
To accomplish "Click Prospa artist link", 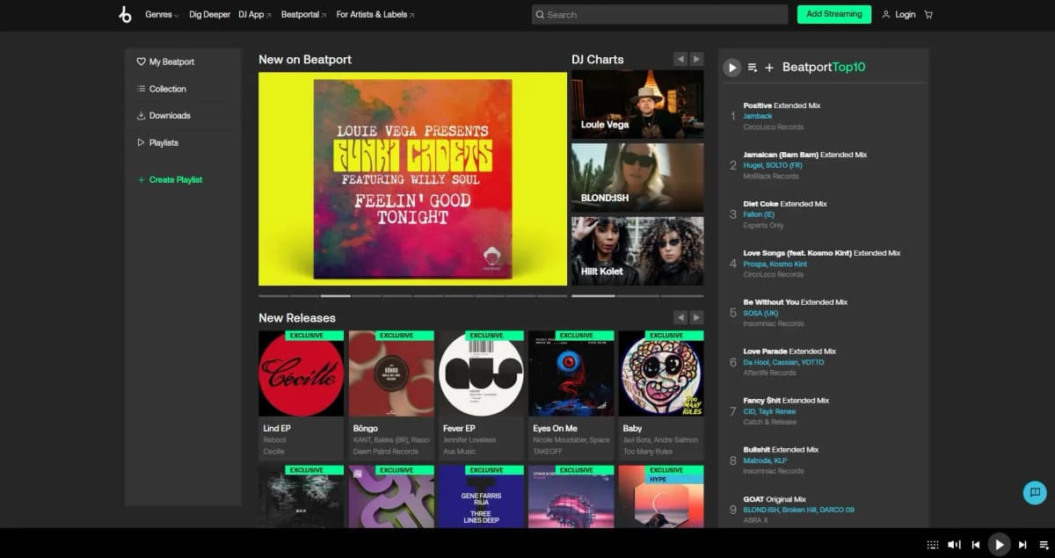I will (755, 264).
